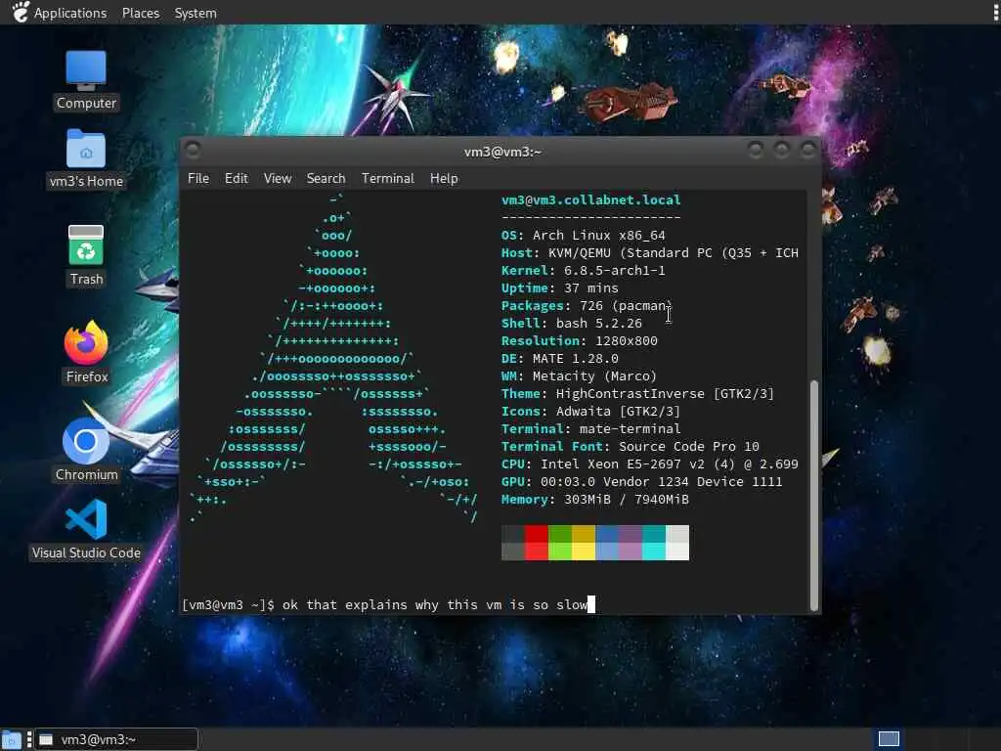Click the Terminal: mate-terminal line
The height and width of the screenshot is (751, 1001).
(591, 428)
